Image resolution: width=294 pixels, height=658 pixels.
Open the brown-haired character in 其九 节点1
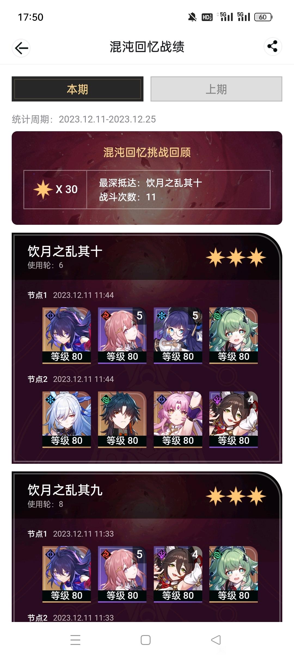pyautogui.click(x=178, y=574)
